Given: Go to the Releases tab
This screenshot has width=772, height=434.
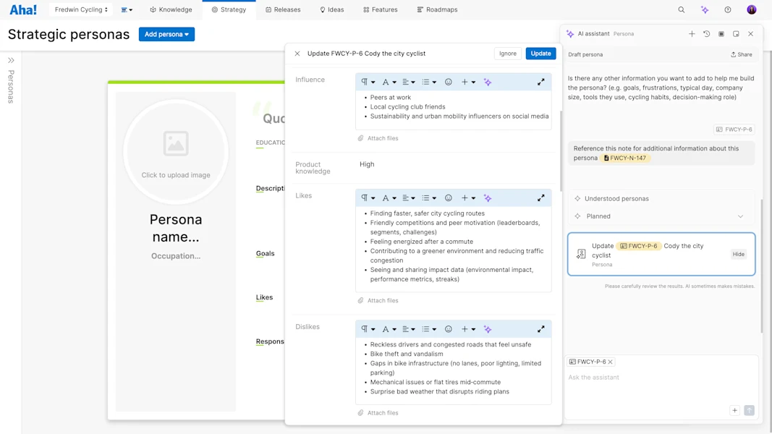Looking at the screenshot, I should [x=283, y=9].
